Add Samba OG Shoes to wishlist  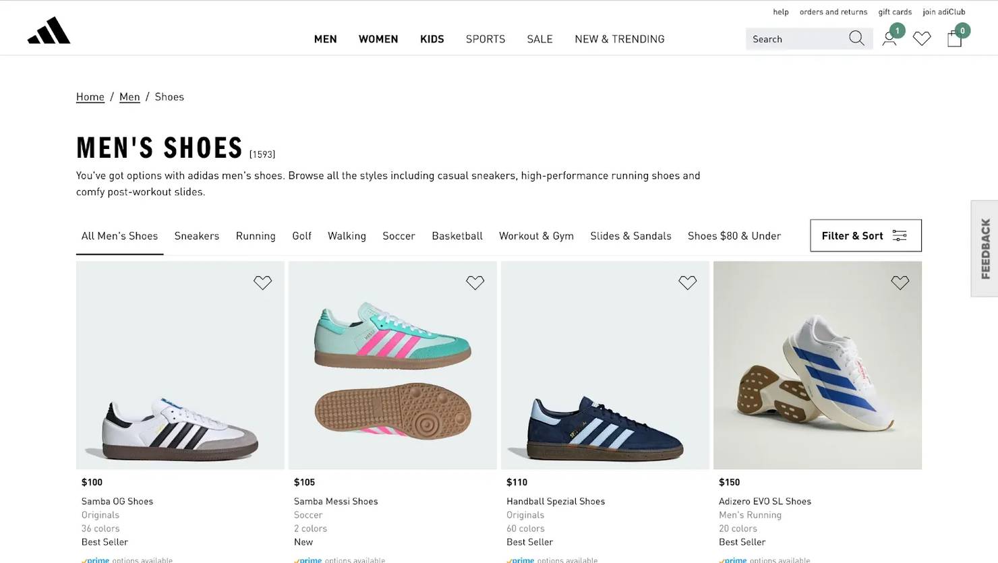coord(262,283)
